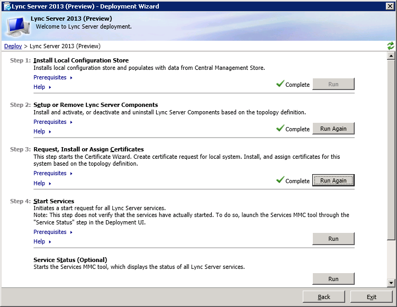Click the Service Status (Optional) heading
This screenshot has height=307, width=397.
tap(70, 260)
